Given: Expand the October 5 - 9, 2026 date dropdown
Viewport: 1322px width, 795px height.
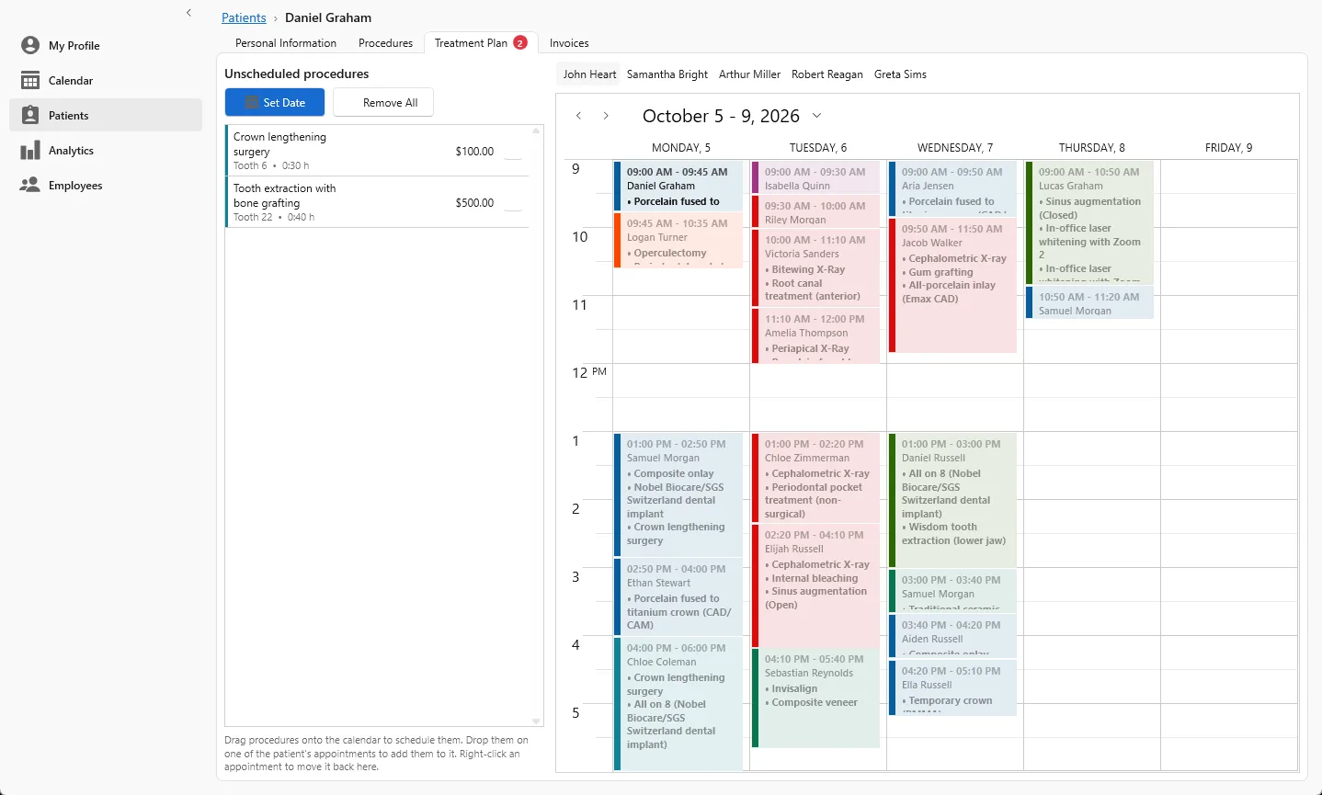Looking at the screenshot, I should coord(816,116).
